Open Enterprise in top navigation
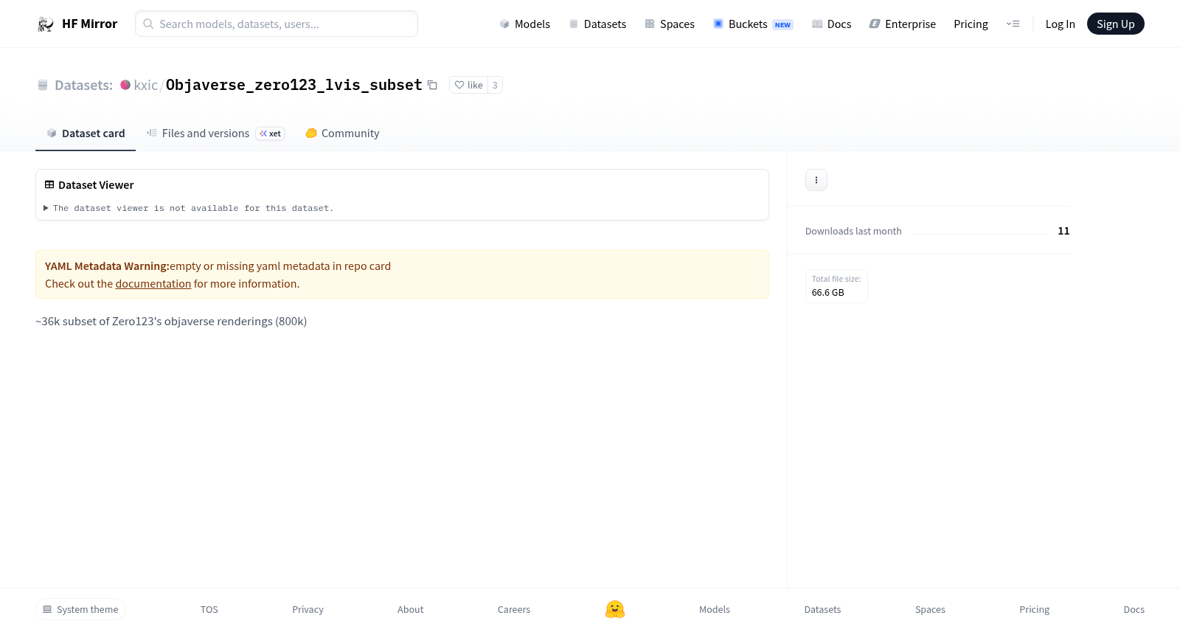Viewport: 1180px width, 635px height. click(903, 24)
